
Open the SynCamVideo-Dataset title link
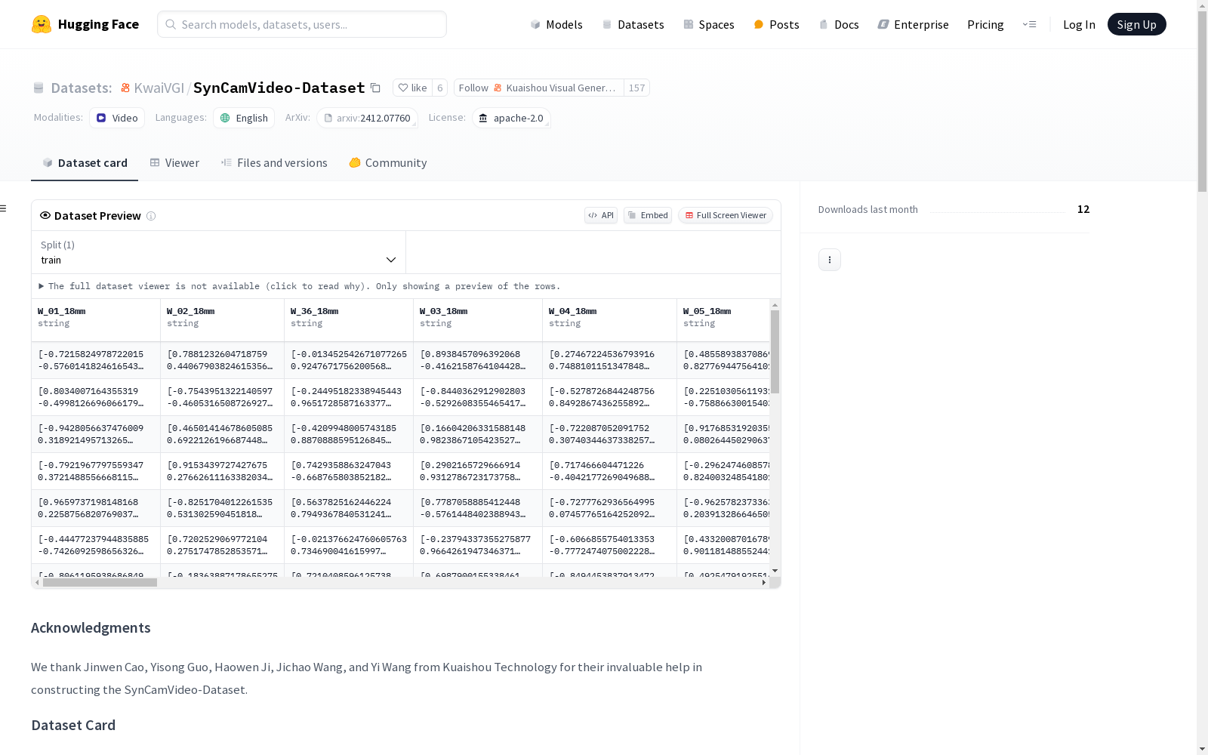(279, 88)
